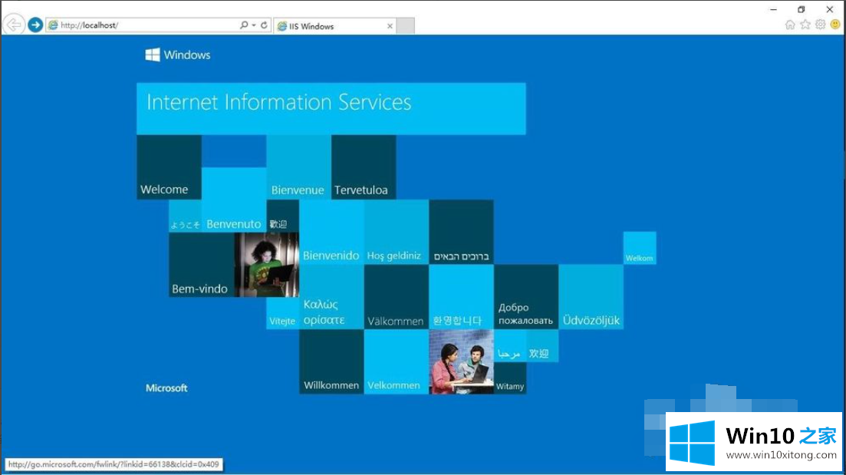Click the address bar search magnifier icon
Viewport: 846px width, 475px height.
[244, 25]
